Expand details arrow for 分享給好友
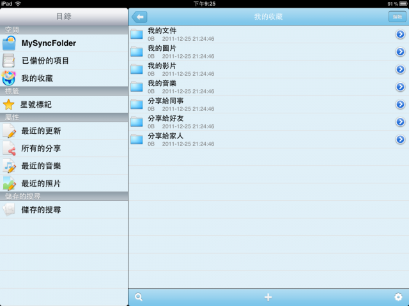 pos(400,122)
